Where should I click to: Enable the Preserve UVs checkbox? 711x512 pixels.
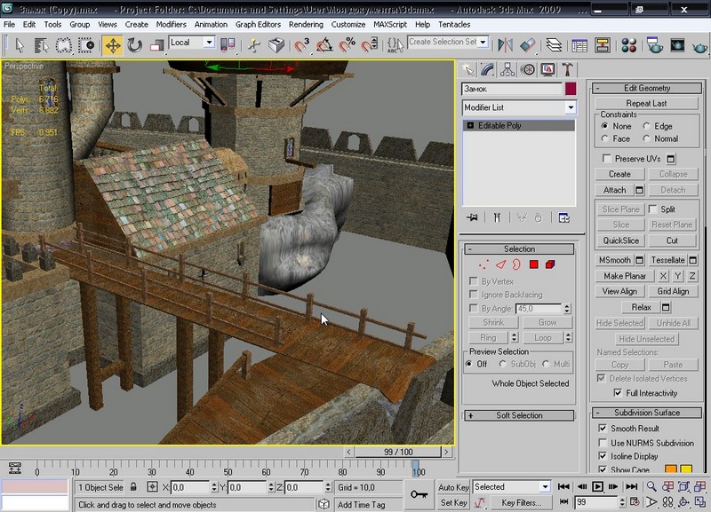click(x=605, y=159)
